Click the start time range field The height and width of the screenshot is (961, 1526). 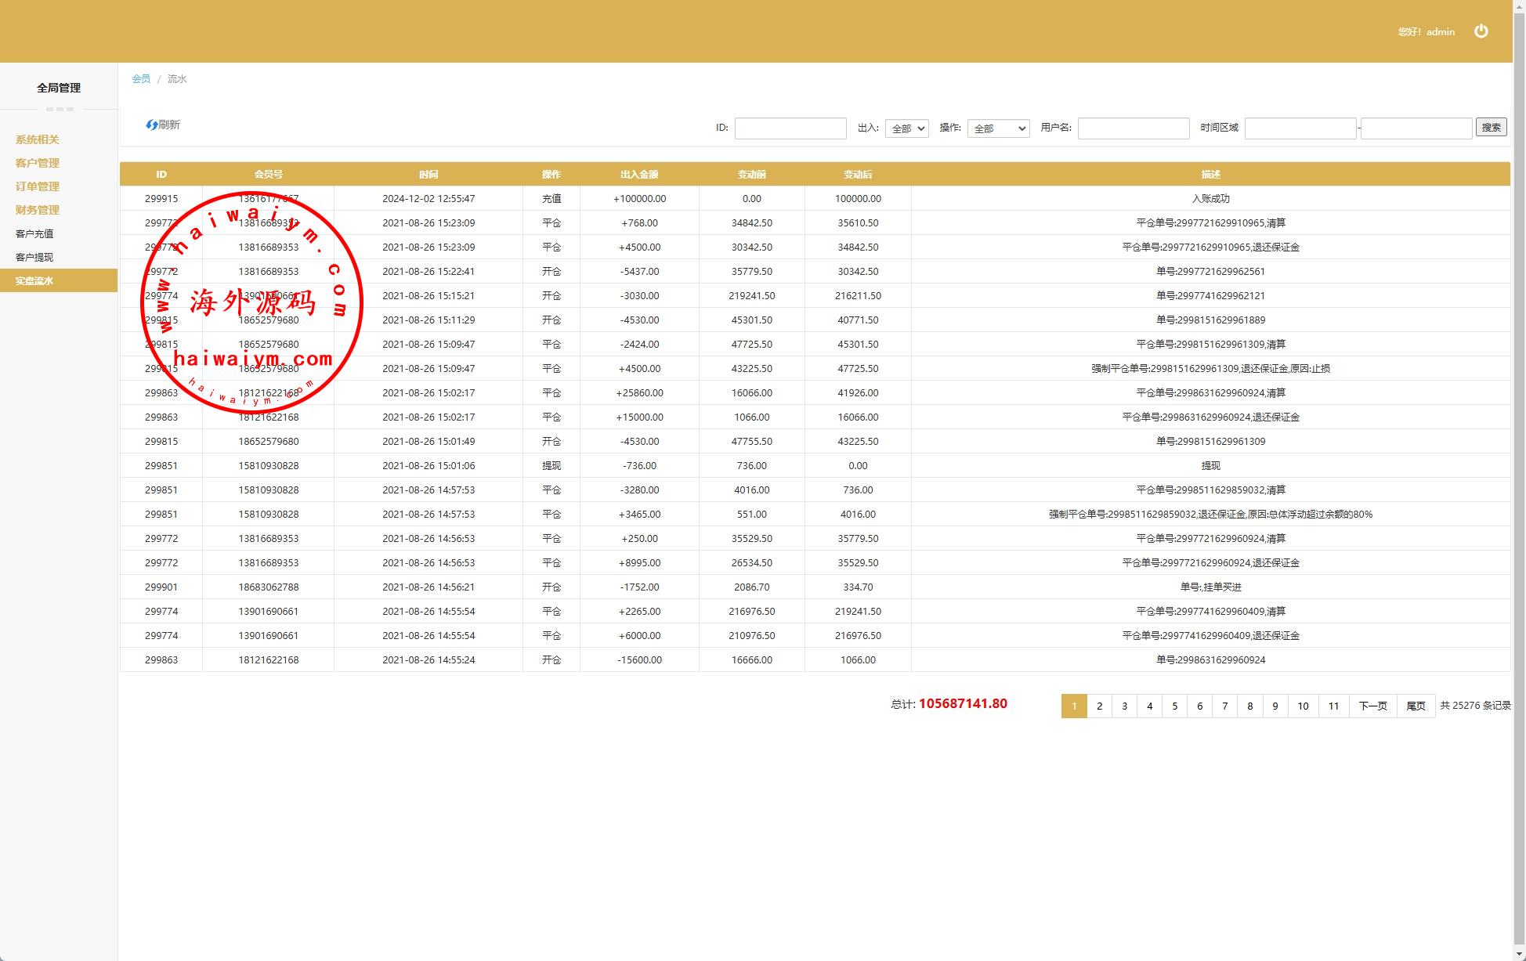[x=1300, y=128]
